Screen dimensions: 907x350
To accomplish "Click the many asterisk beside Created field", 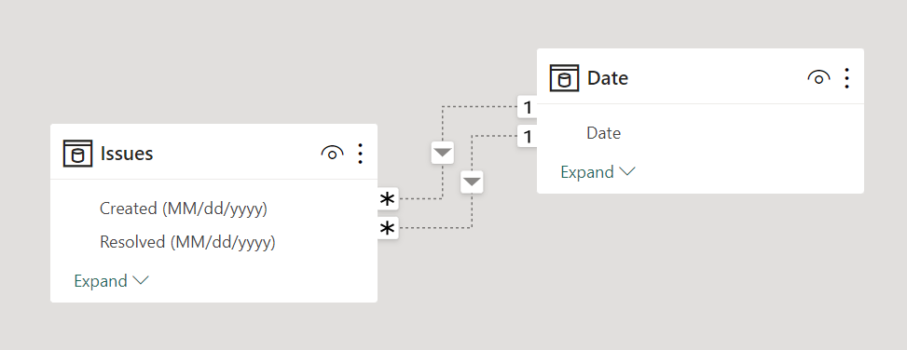I will click(x=388, y=199).
